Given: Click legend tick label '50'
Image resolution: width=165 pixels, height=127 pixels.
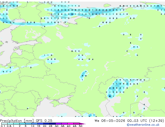Looking at the screenshot, I should [81, 126].
